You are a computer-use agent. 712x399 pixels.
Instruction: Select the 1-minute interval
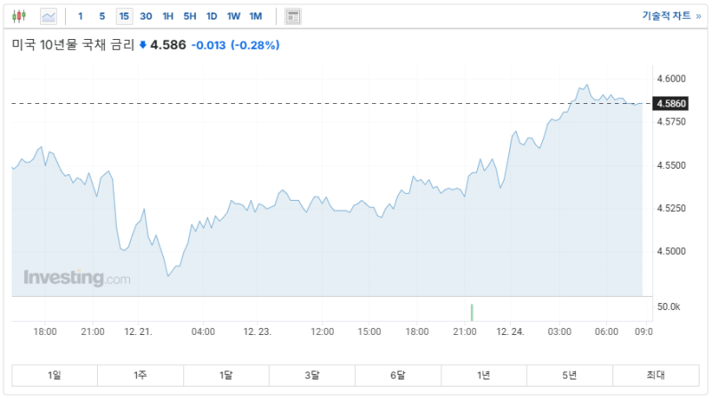tap(81, 16)
